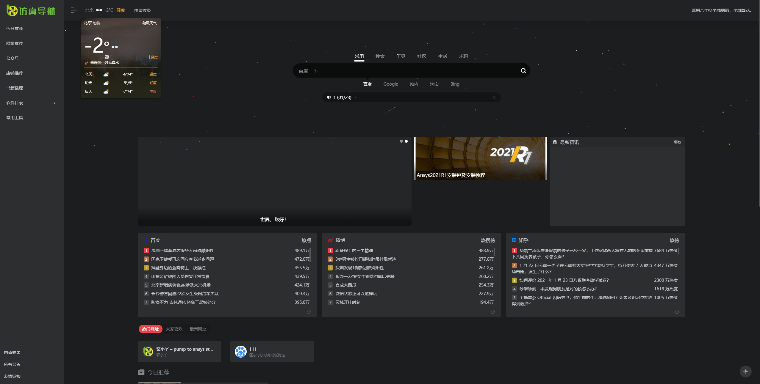This screenshot has width=760, height=384.
Task: Click the 世界，您好！ carousel slide
Action: (x=274, y=181)
